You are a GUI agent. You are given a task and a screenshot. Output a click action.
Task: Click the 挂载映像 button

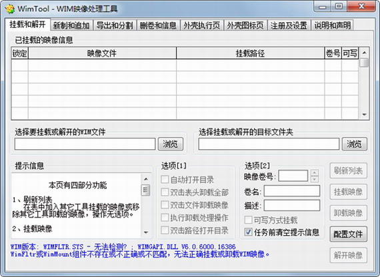click(348, 192)
